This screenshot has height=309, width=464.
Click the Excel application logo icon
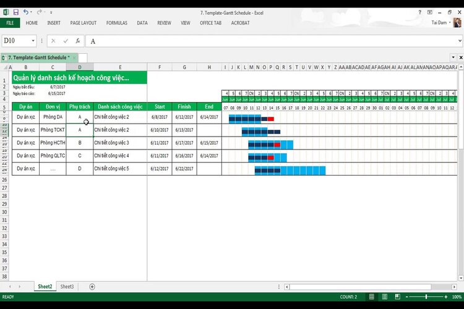6,12
